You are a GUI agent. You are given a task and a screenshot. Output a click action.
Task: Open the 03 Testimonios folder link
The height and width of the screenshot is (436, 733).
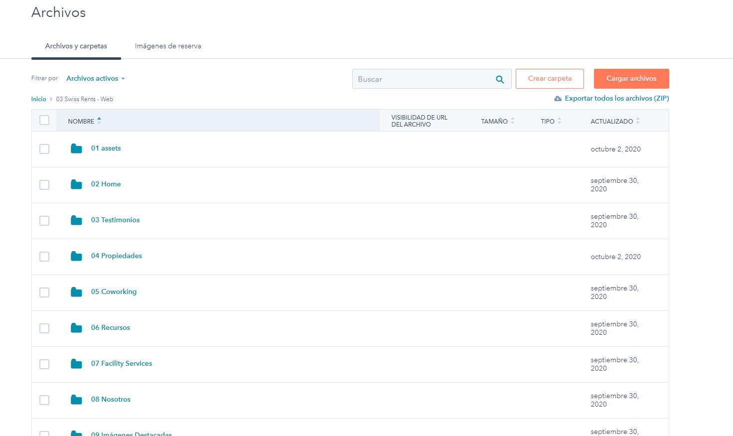point(115,220)
